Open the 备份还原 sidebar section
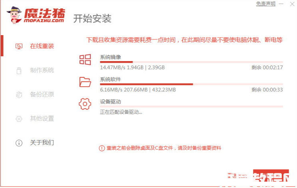The image size is (297, 188). coord(42,94)
